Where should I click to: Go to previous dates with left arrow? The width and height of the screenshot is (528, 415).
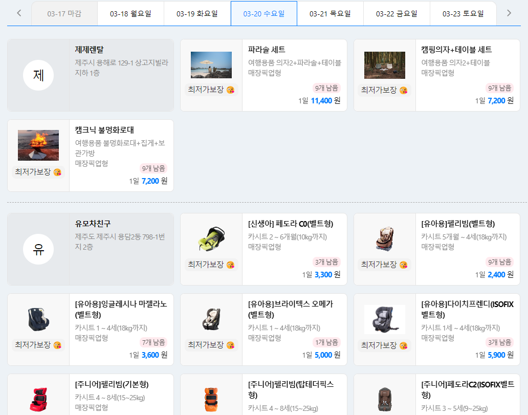[x=19, y=13]
